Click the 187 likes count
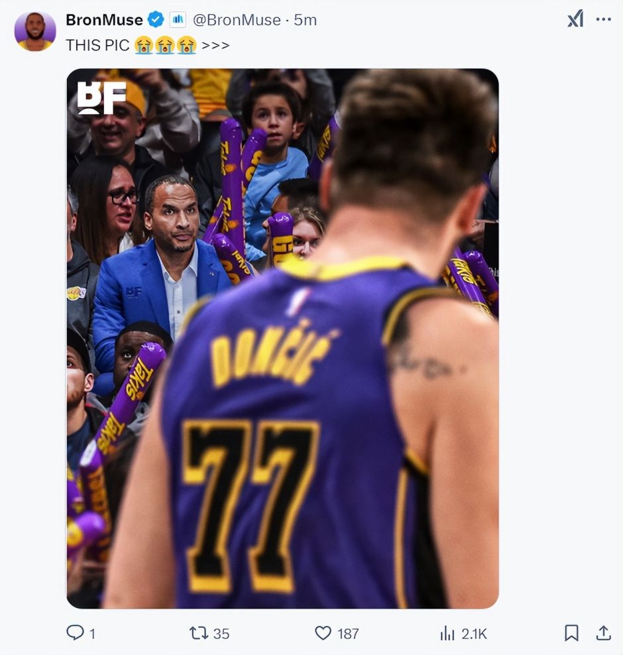Image resolution: width=623 pixels, height=655 pixels. pos(348,634)
